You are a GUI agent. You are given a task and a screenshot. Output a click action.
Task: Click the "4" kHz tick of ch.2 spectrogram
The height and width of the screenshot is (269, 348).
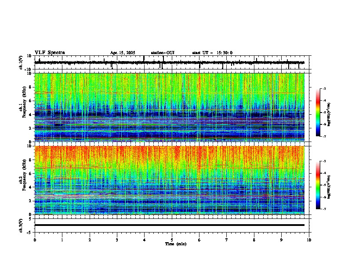pos(31,187)
